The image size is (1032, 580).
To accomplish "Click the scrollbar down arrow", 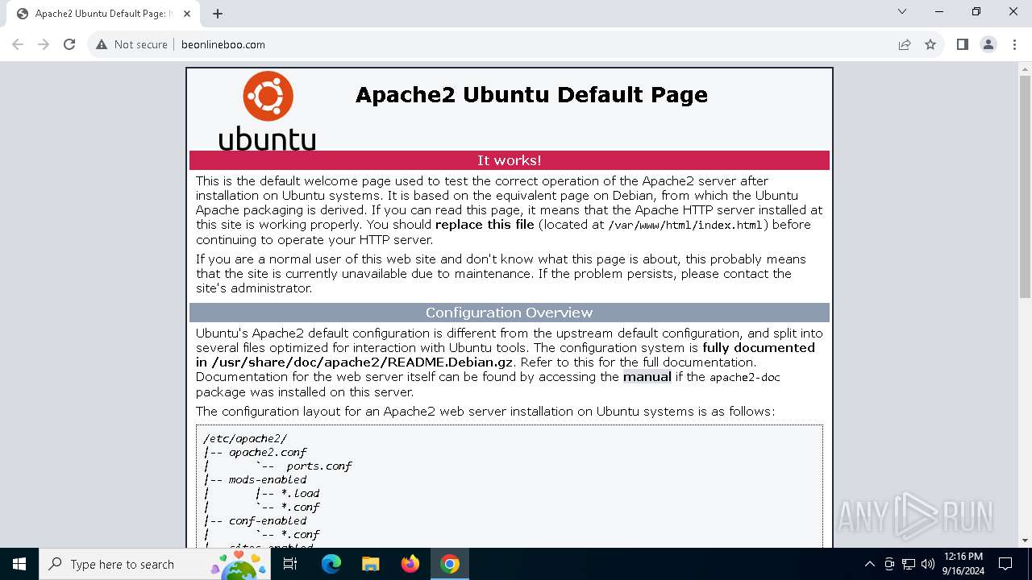I will [x=1025, y=541].
